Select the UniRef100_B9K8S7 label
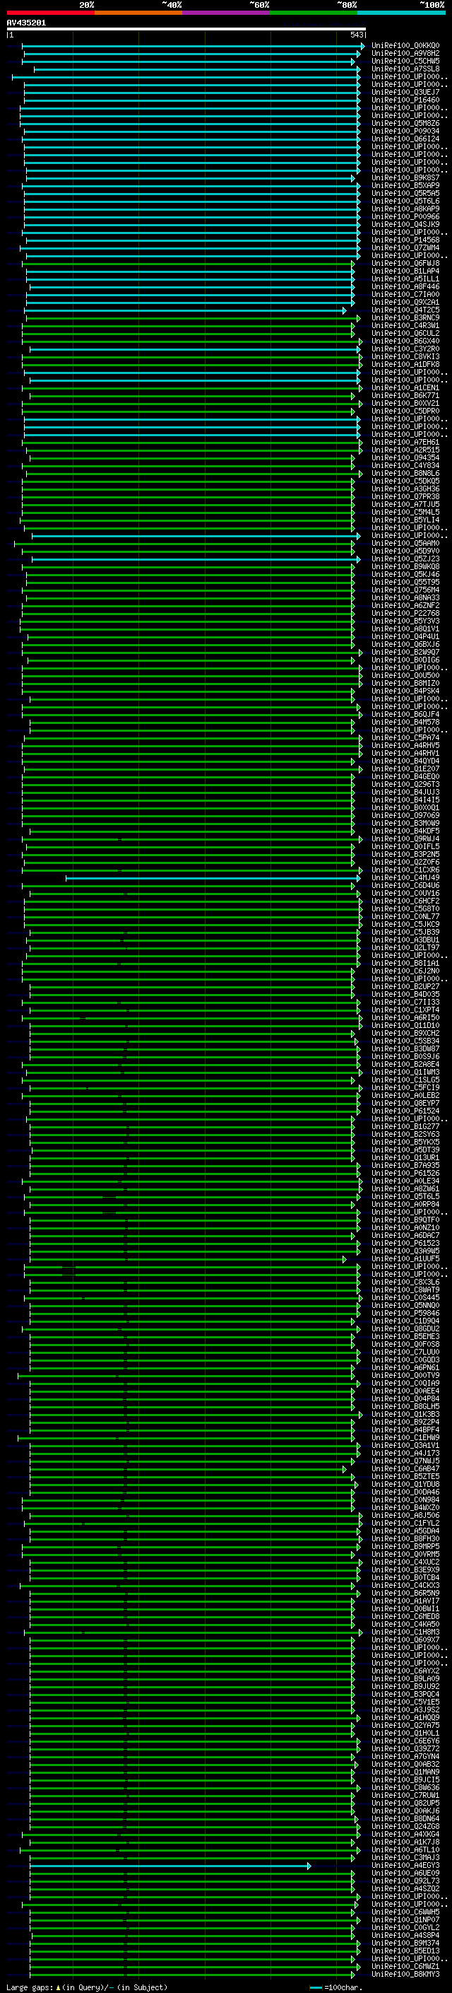Image resolution: width=452 pixels, height=1993 pixels. (405, 178)
